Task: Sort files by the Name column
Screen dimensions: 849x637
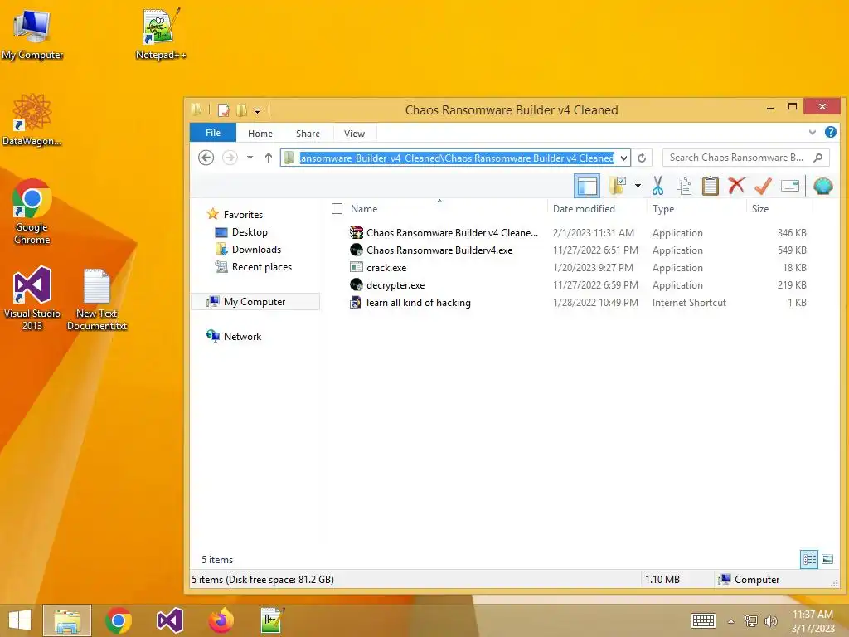Action: pos(364,208)
